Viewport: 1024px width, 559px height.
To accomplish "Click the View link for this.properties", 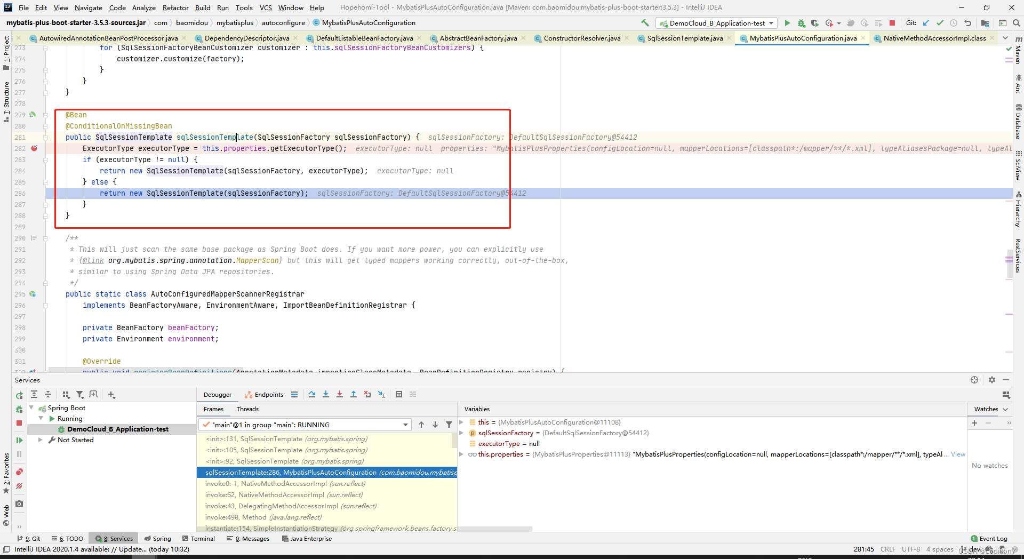I will [958, 454].
